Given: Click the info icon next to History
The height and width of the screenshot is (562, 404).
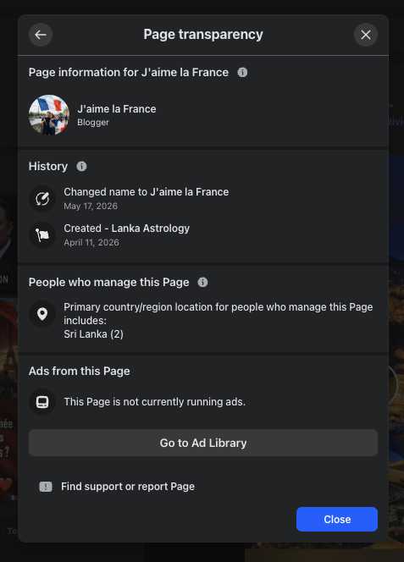Looking at the screenshot, I should pyautogui.click(x=81, y=166).
